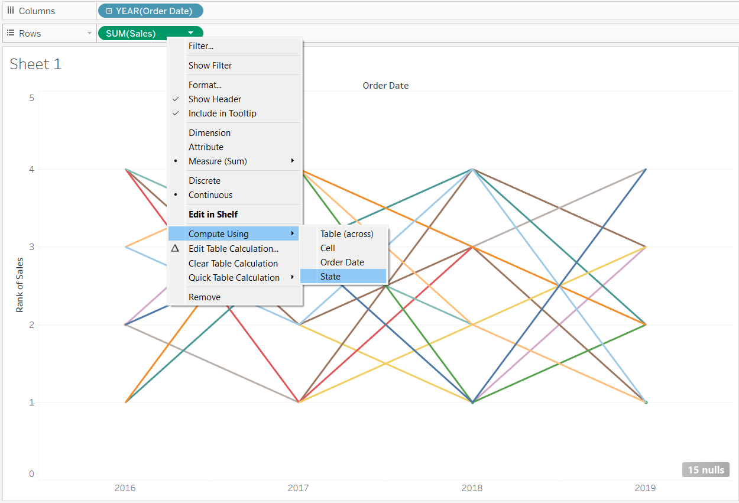The height and width of the screenshot is (503, 739).
Task: Compute using Table (across)
Action: point(343,233)
